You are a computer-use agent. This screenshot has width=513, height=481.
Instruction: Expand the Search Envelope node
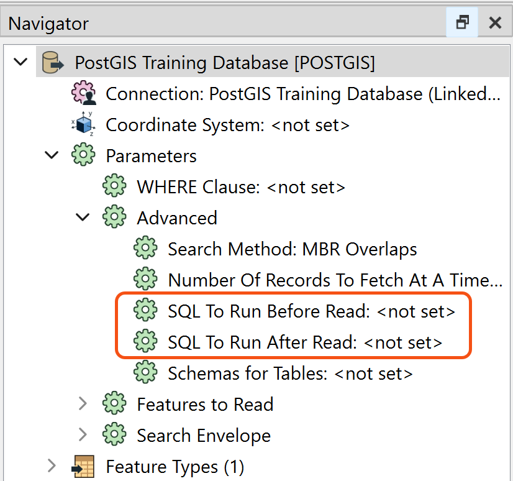click(x=83, y=436)
